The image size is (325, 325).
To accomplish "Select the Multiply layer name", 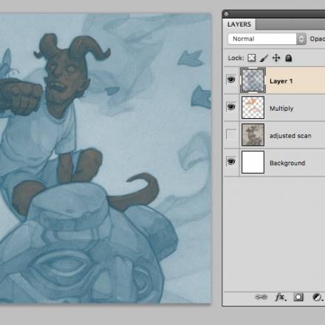I will (281, 109).
